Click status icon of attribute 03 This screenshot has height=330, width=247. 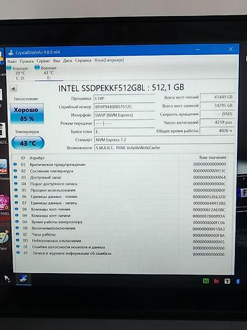point(15,177)
